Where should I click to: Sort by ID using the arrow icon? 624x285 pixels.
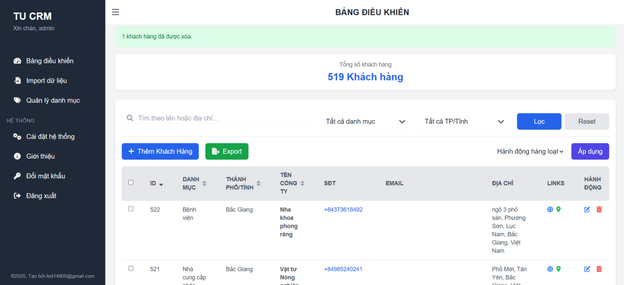(161, 184)
